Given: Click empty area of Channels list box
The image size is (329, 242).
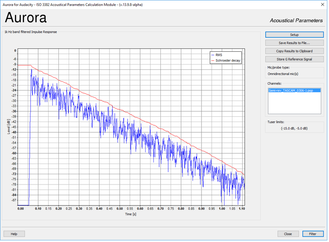Looking at the screenshot, I should [294, 103].
